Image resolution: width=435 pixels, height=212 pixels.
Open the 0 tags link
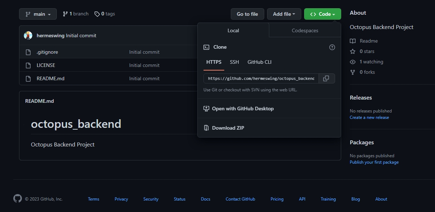(105, 14)
